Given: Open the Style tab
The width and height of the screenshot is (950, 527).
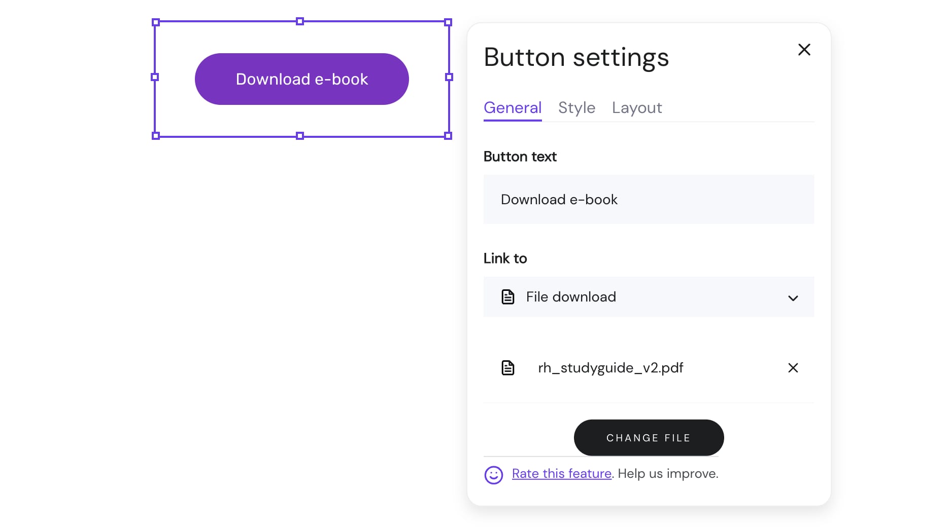Looking at the screenshot, I should pos(576,108).
